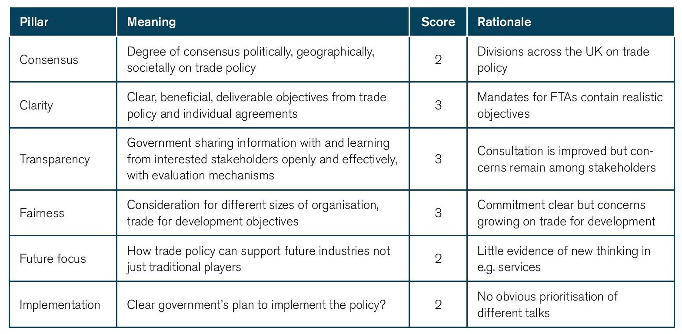Click the 'No obvious prioritisation' rationale cell

click(547, 304)
